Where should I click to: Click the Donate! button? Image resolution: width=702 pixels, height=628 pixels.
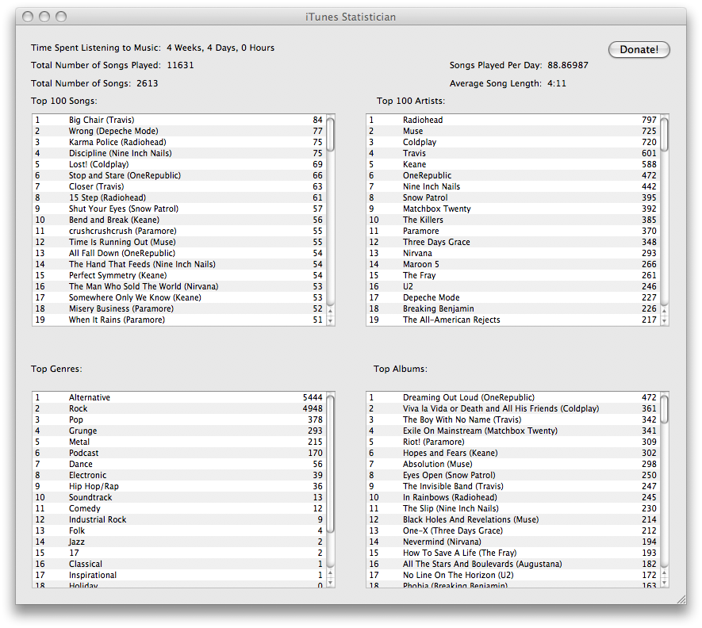[x=639, y=50]
